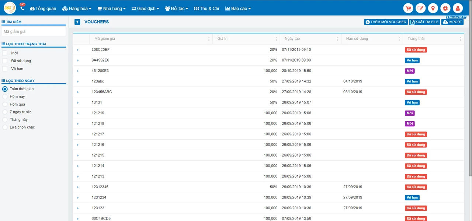The width and height of the screenshot is (472, 221).
Task: Click the Vô hạn badge for 9A4992E0
Action: [x=412, y=60]
